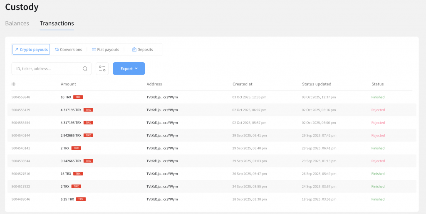Click the Status updated column header
The width and height of the screenshot is (426, 214).
tap(317, 84)
